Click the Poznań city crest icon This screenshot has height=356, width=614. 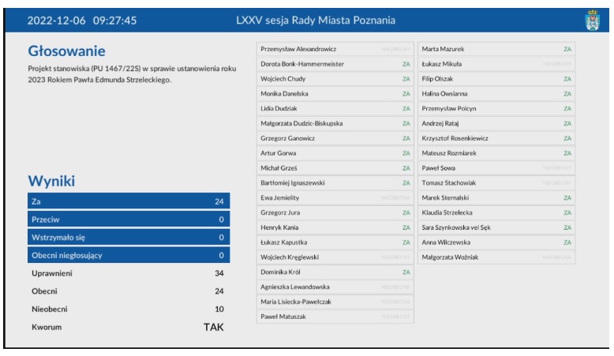tap(591, 20)
